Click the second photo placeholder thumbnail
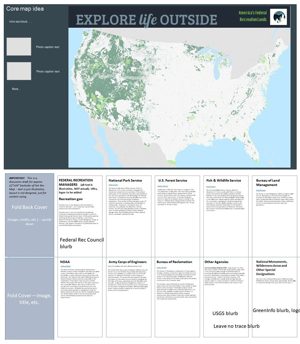This screenshot has width=300, height=344. pyautogui.click(x=19, y=71)
